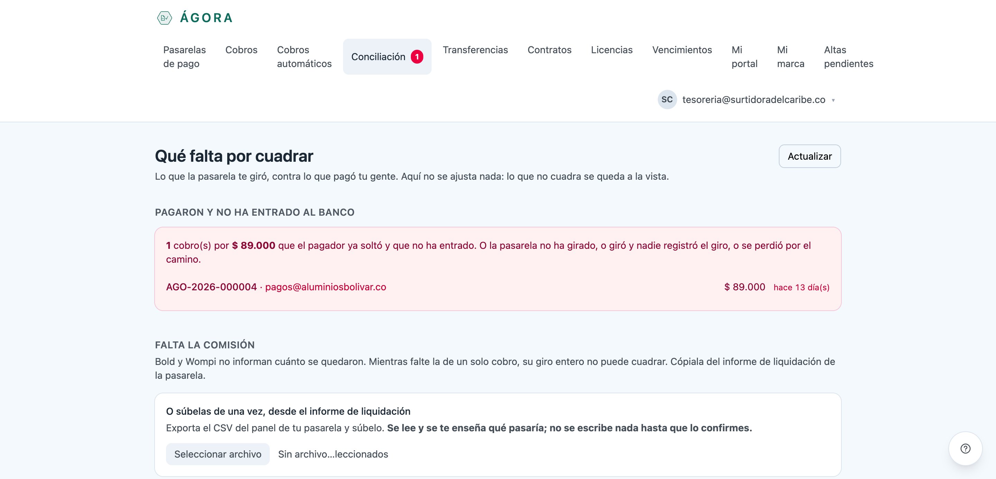Click the 'Qué falta por cuadrar' heading
996x479 pixels.
click(234, 156)
